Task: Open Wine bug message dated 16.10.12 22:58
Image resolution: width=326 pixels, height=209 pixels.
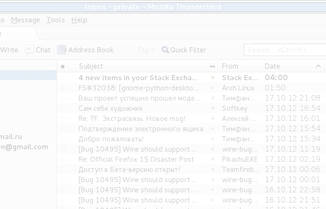Action: (138, 190)
